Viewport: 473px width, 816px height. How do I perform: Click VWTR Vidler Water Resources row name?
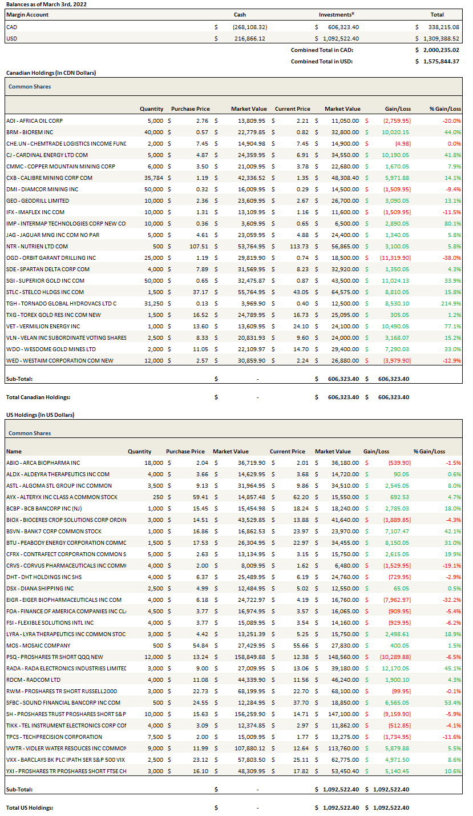[66, 748]
